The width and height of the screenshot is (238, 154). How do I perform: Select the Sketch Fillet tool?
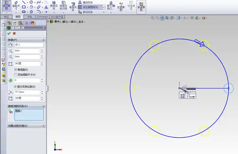39,12
